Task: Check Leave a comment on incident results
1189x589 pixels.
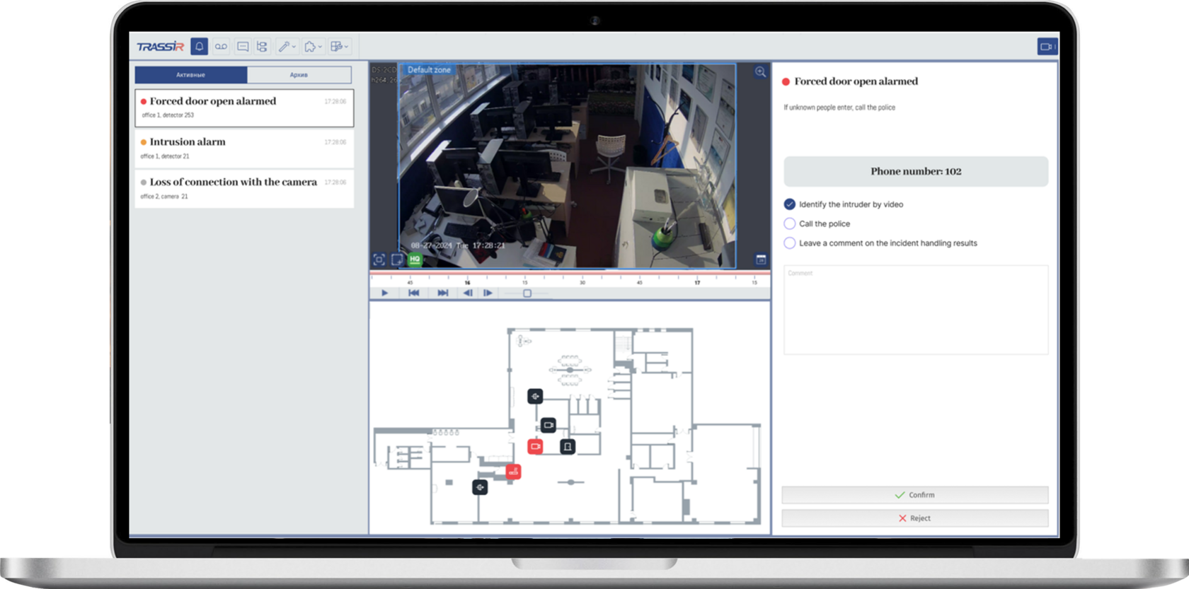Action: pos(790,243)
